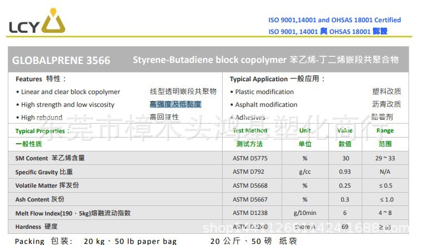423x245 pixels.
Task: Select 'High strength and low viscosity'
Action: coord(67,105)
